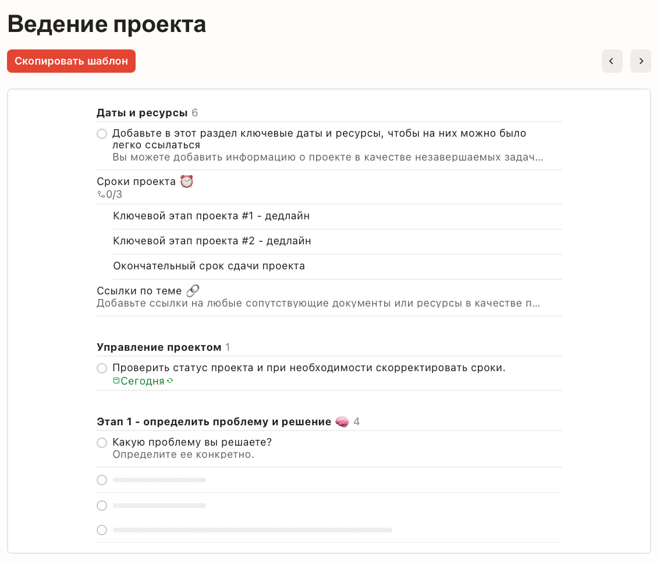The image size is (660, 562).
Task: Click the left chevron navigation arrow
Action: point(612,61)
